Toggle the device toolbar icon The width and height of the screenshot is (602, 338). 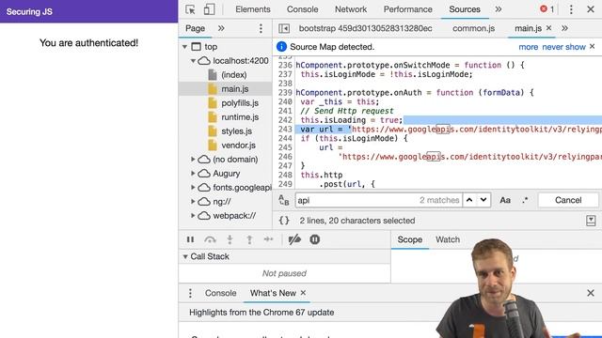pyautogui.click(x=209, y=9)
